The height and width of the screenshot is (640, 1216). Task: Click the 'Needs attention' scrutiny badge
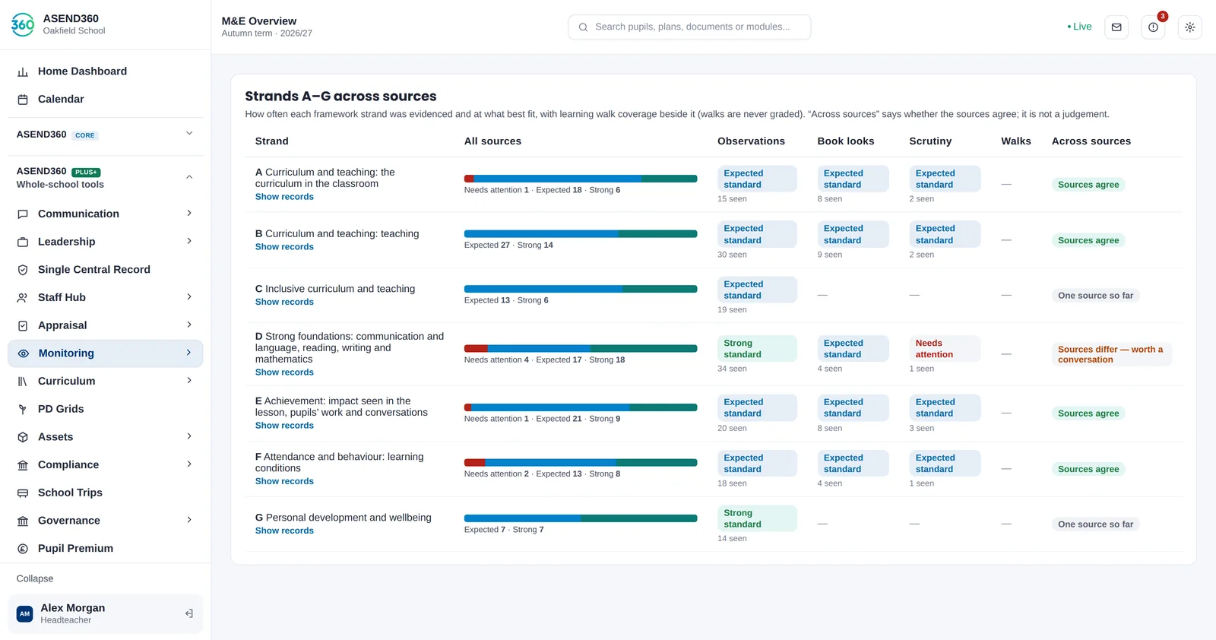click(945, 349)
